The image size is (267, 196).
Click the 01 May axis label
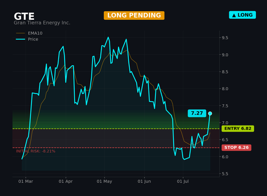point(104,182)
